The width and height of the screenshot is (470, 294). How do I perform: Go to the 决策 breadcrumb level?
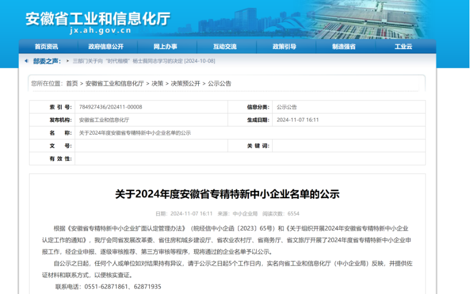(x=158, y=84)
